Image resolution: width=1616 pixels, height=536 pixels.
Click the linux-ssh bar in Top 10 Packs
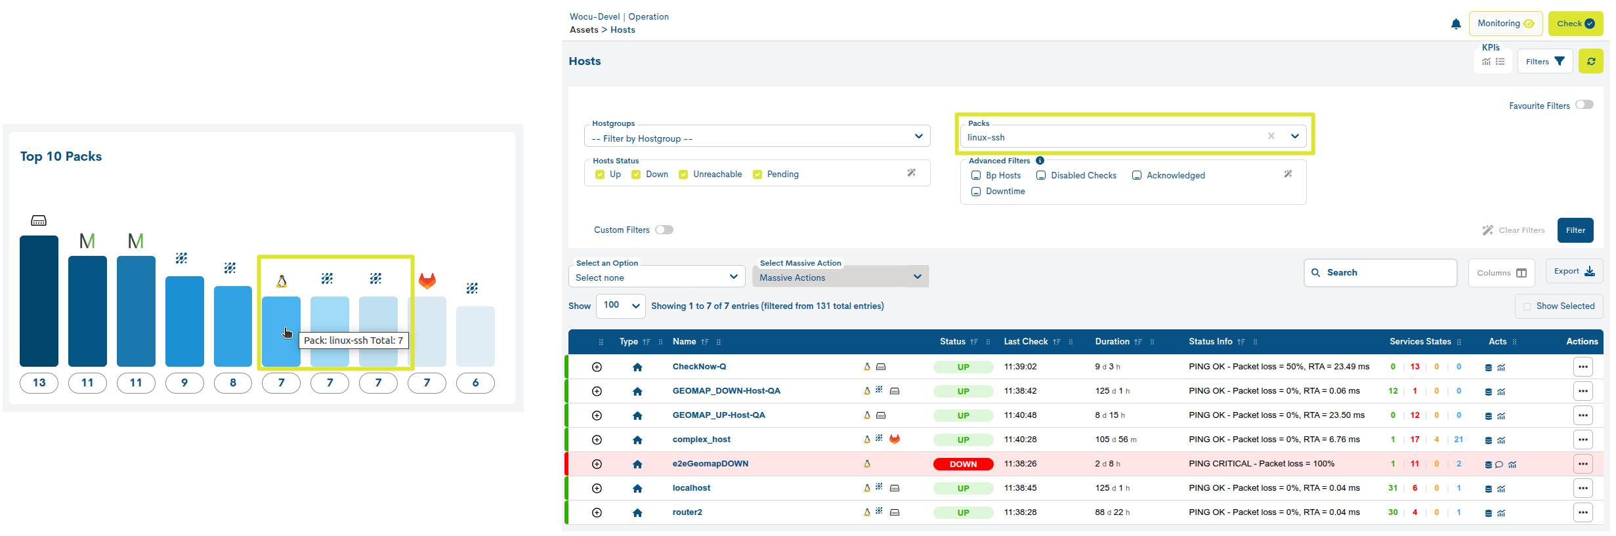[281, 331]
